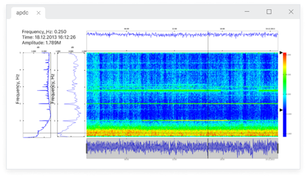
Task: Select the apdc tab
Action: pos(28,13)
